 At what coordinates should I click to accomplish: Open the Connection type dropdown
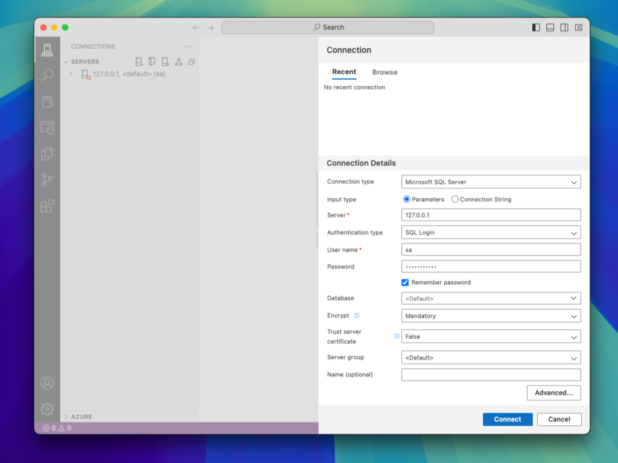(491, 182)
